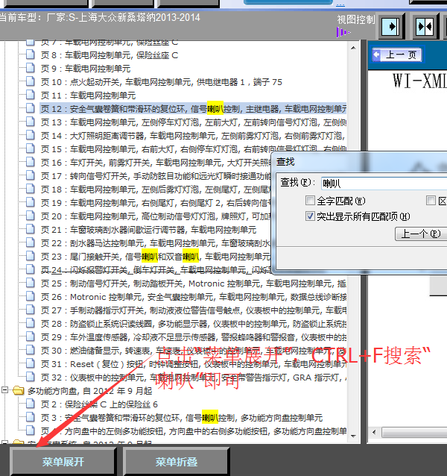Click page icon of 页 21 row
The image size is (447, 476).
tap(30, 229)
